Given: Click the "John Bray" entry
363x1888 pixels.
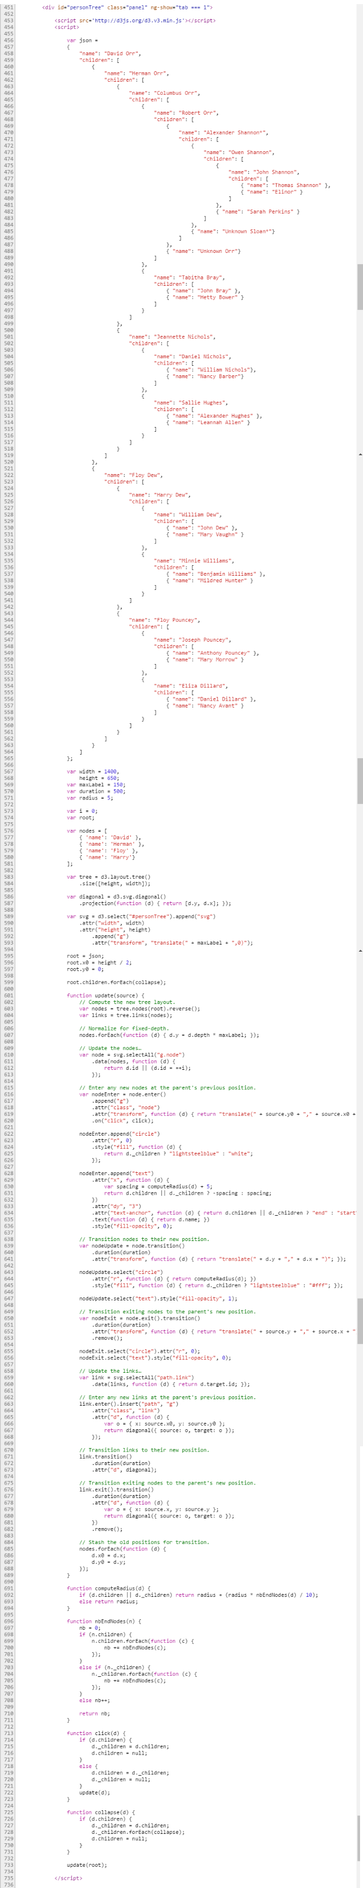Looking at the screenshot, I should click(x=204, y=291).
